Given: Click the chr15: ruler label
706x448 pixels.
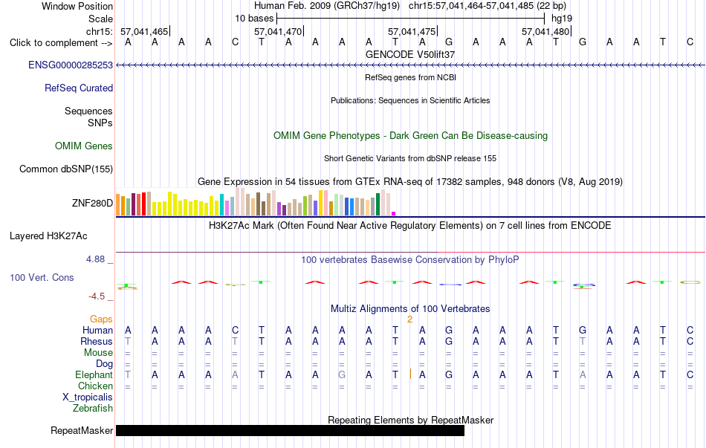Looking at the screenshot, I should tap(99, 32).
